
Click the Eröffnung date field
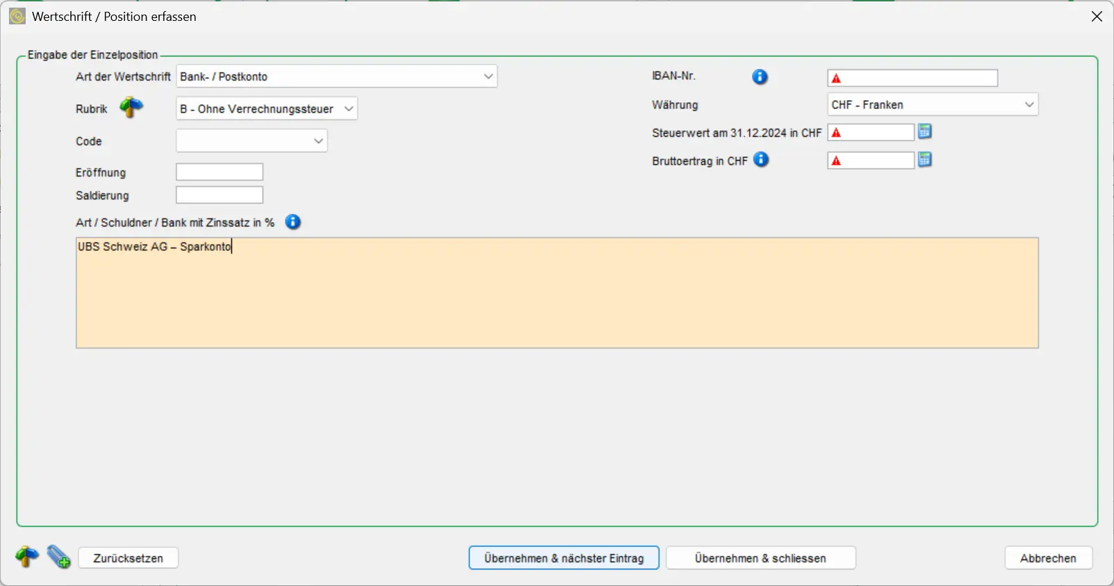(220, 172)
